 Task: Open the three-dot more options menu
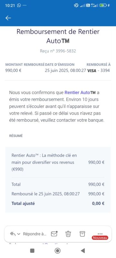point(100,233)
